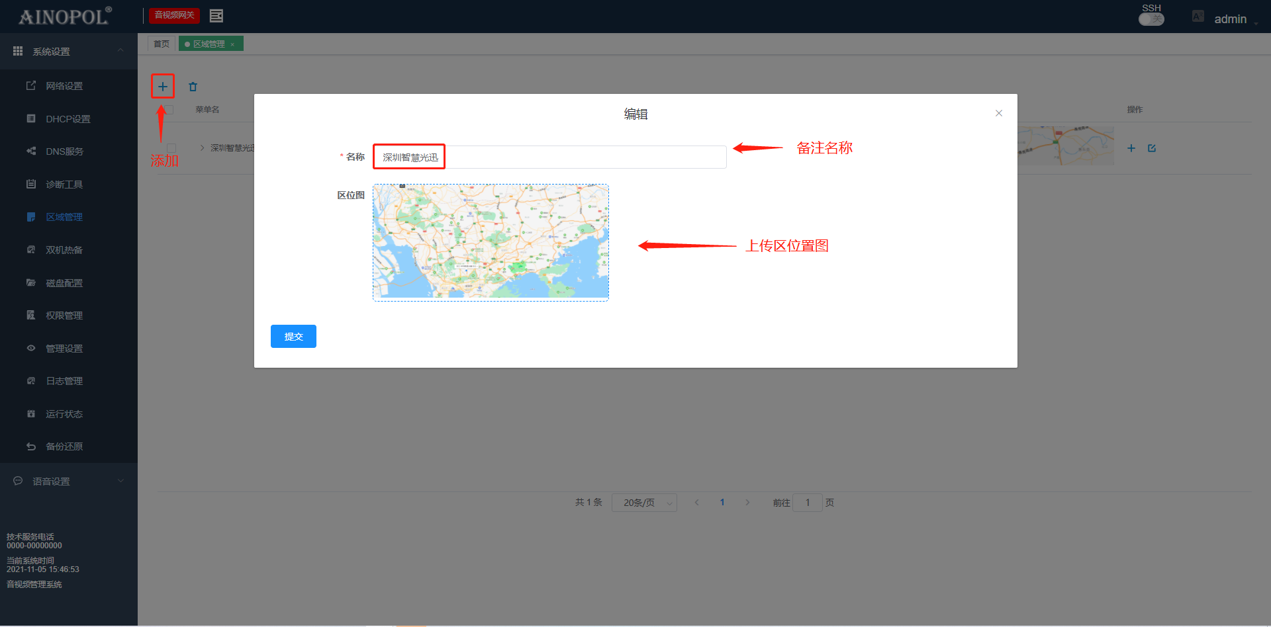Click the plus add region icon
This screenshot has height=627, width=1271.
[162, 87]
